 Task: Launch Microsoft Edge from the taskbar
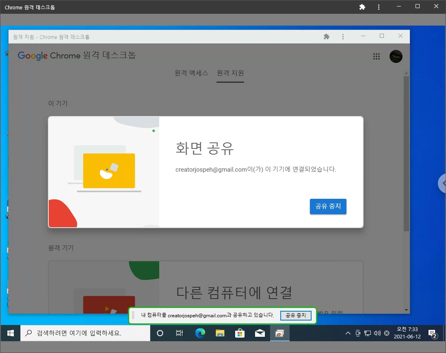pyautogui.click(x=200, y=333)
